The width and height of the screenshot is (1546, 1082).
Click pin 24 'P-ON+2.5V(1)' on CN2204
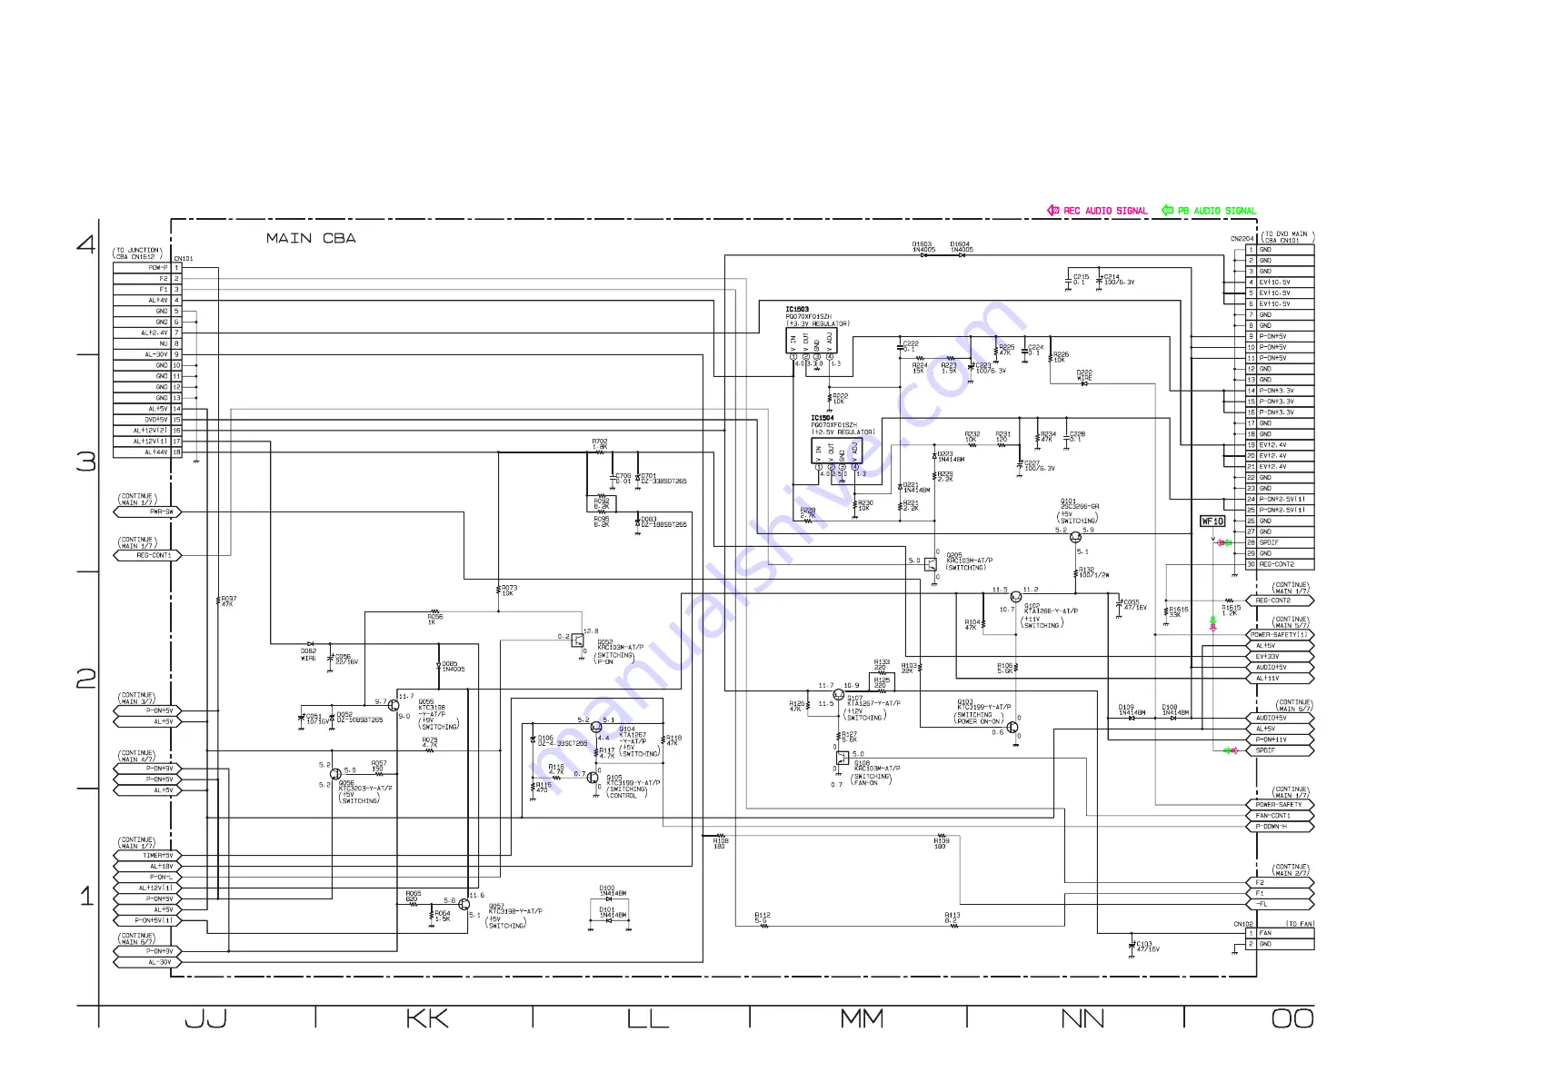tap(1280, 499)
